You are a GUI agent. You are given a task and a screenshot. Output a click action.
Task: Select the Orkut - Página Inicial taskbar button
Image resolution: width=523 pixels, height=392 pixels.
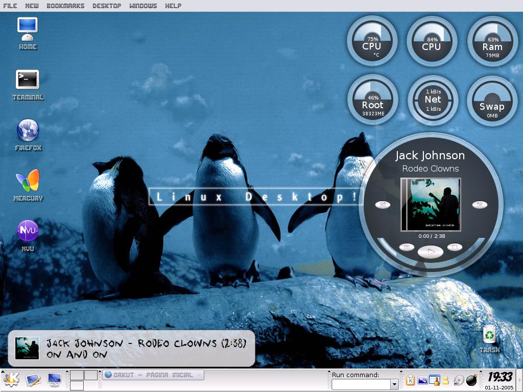(153, 375)
